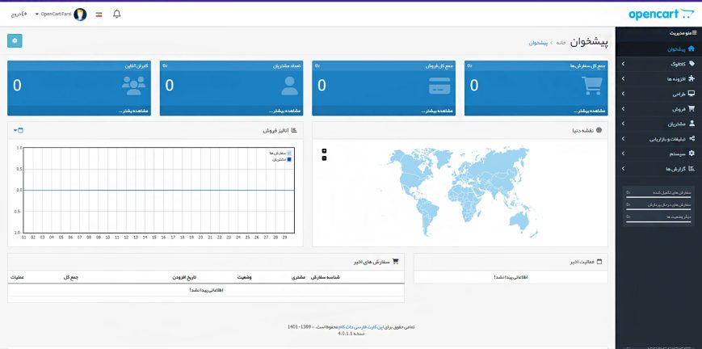Click the سفارش های تکمیل شده progress bar
702x349 pixels.
coord(658,197)
